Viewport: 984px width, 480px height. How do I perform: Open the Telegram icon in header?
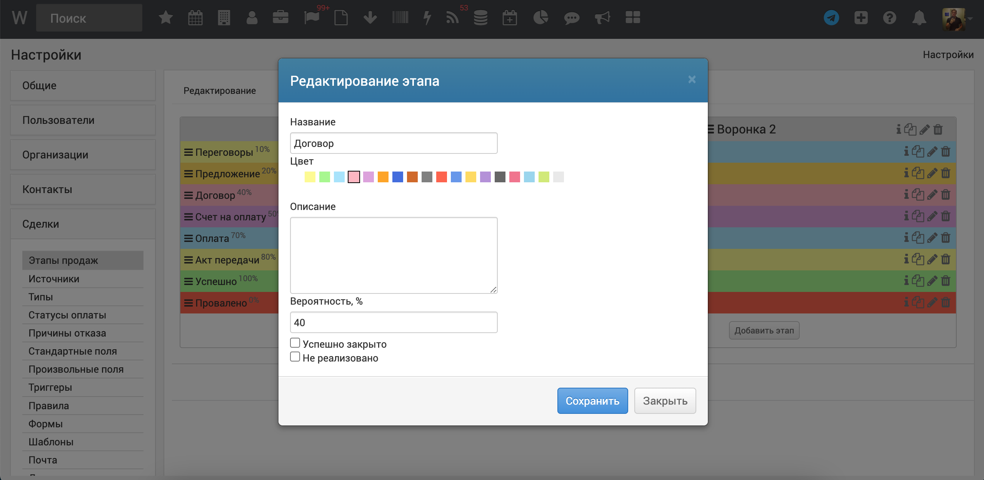[x=831, y=18]
